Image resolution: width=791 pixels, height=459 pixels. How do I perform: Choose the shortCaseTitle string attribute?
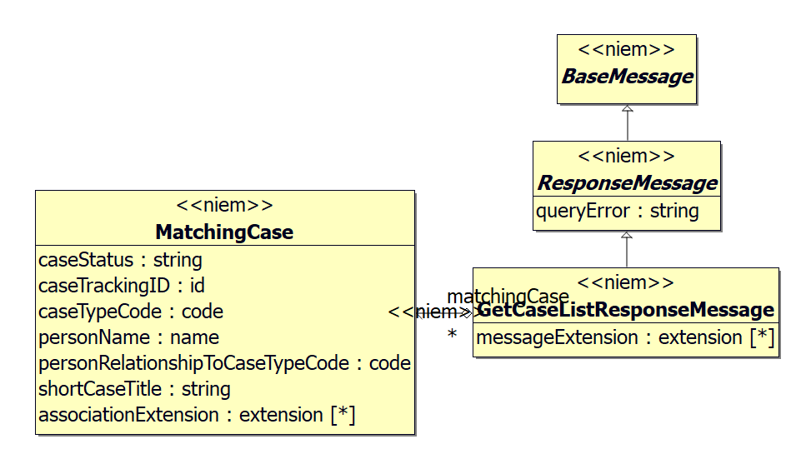(x=134, y=389)
